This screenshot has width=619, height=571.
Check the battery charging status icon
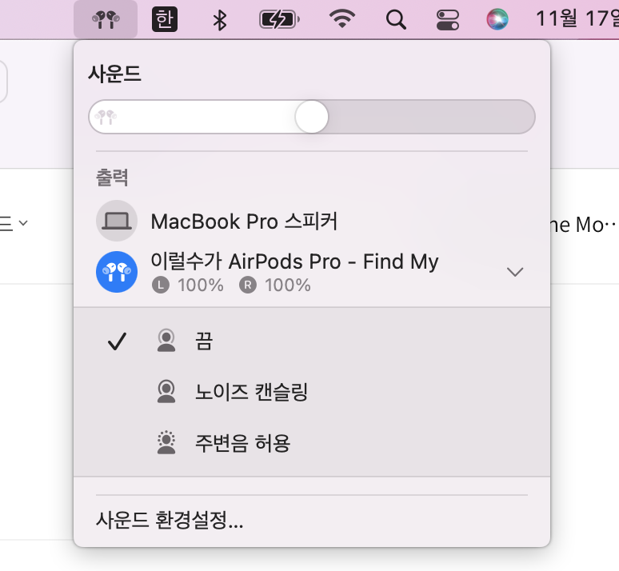[279, 19]
